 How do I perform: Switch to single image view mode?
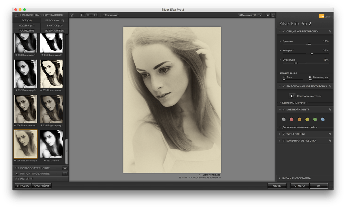[83, 15]
